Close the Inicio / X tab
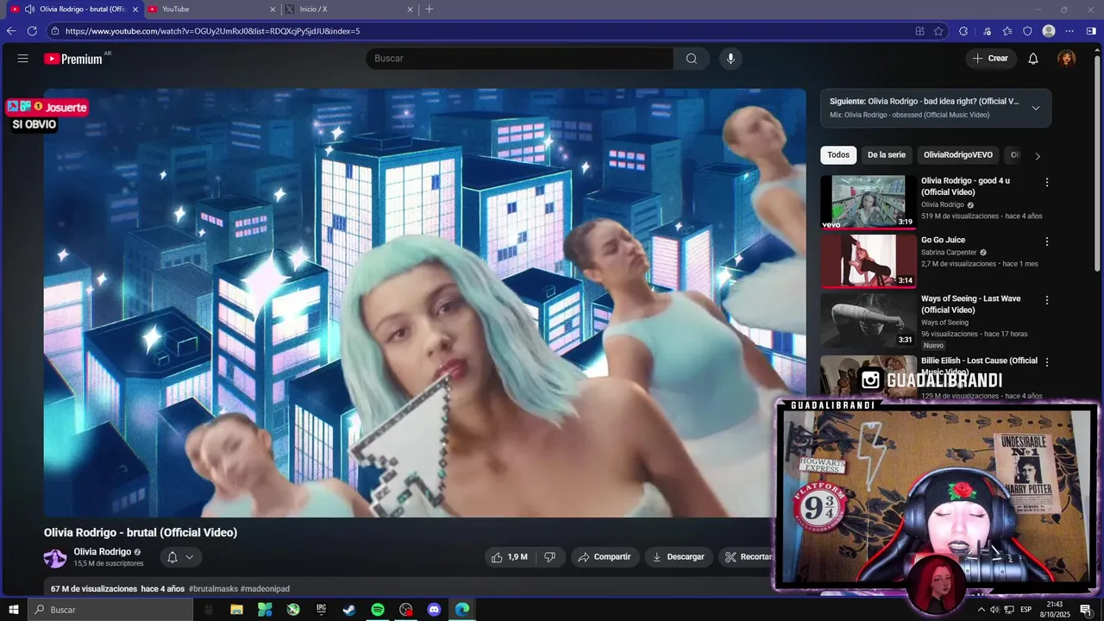1104x621 pixels. [411, 9]
